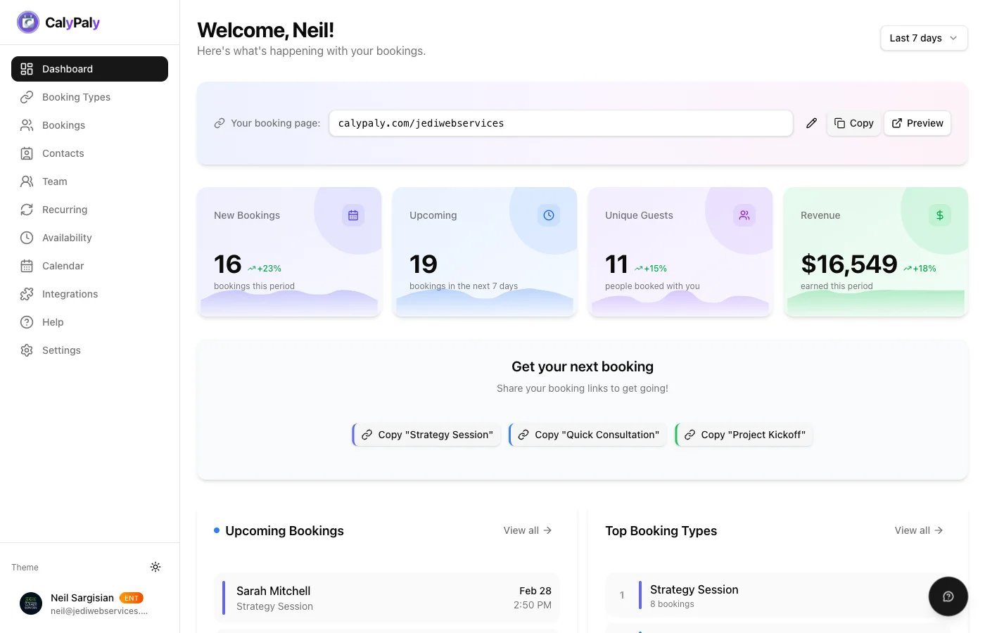Image resolution: width=985 pixels, height=633 pixels.
Task: Expand the CalyPaly logo menu
Action: click(x=58, y=22)
